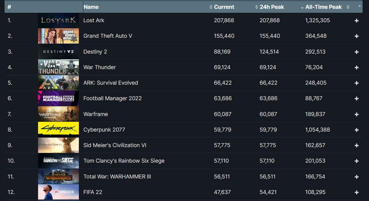
Task: Expand Destiny 2 details with plus icon
Action: click(x=357, y=52)
